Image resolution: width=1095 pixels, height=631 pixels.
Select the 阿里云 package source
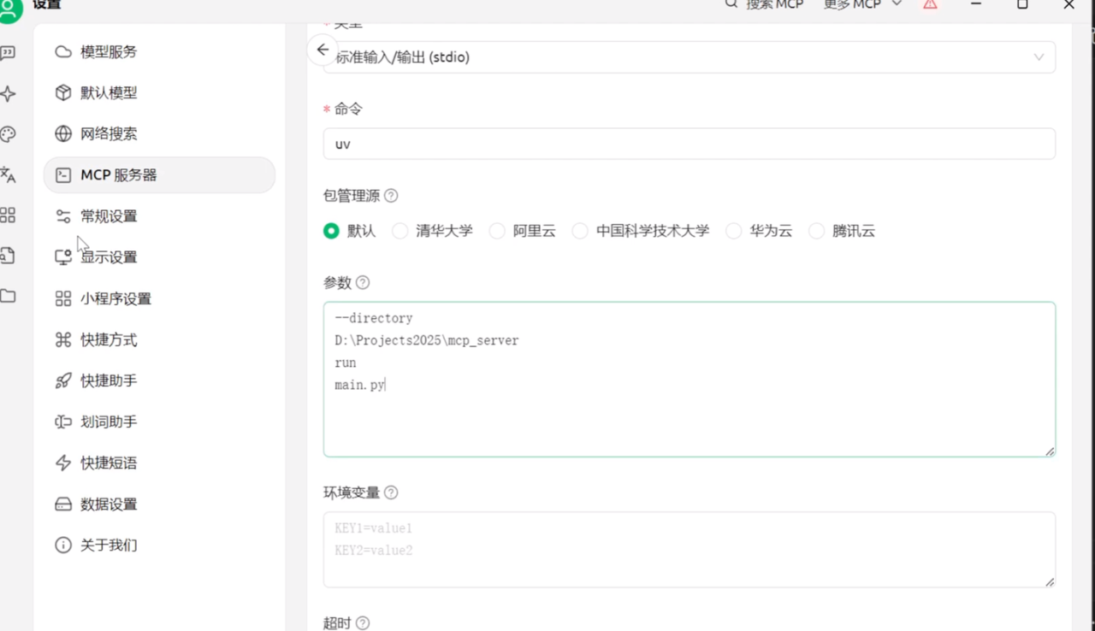coord(523,231)
